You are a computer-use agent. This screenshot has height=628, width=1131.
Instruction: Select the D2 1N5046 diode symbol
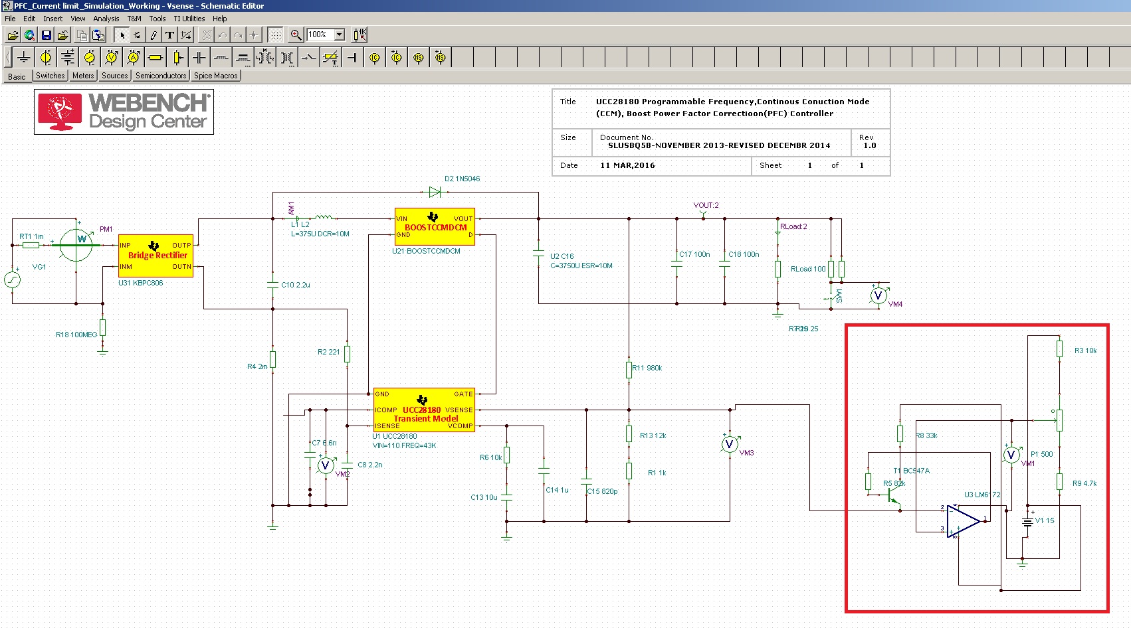point(435,192)
